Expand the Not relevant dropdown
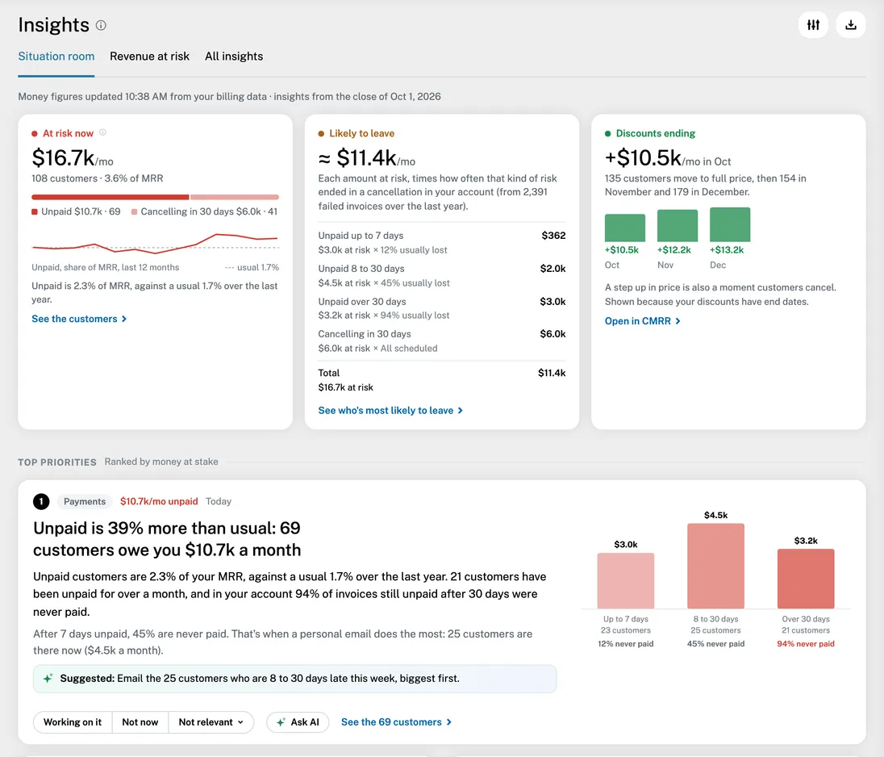Image resolution: width=884 pixels, height=757 pixels. [x=211, y=722]
